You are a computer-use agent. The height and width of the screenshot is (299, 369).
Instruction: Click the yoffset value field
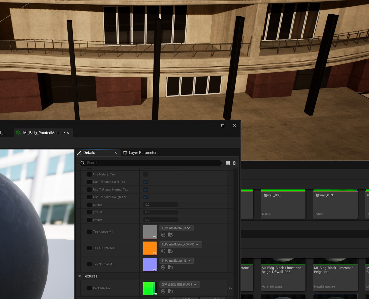(160, 212)
